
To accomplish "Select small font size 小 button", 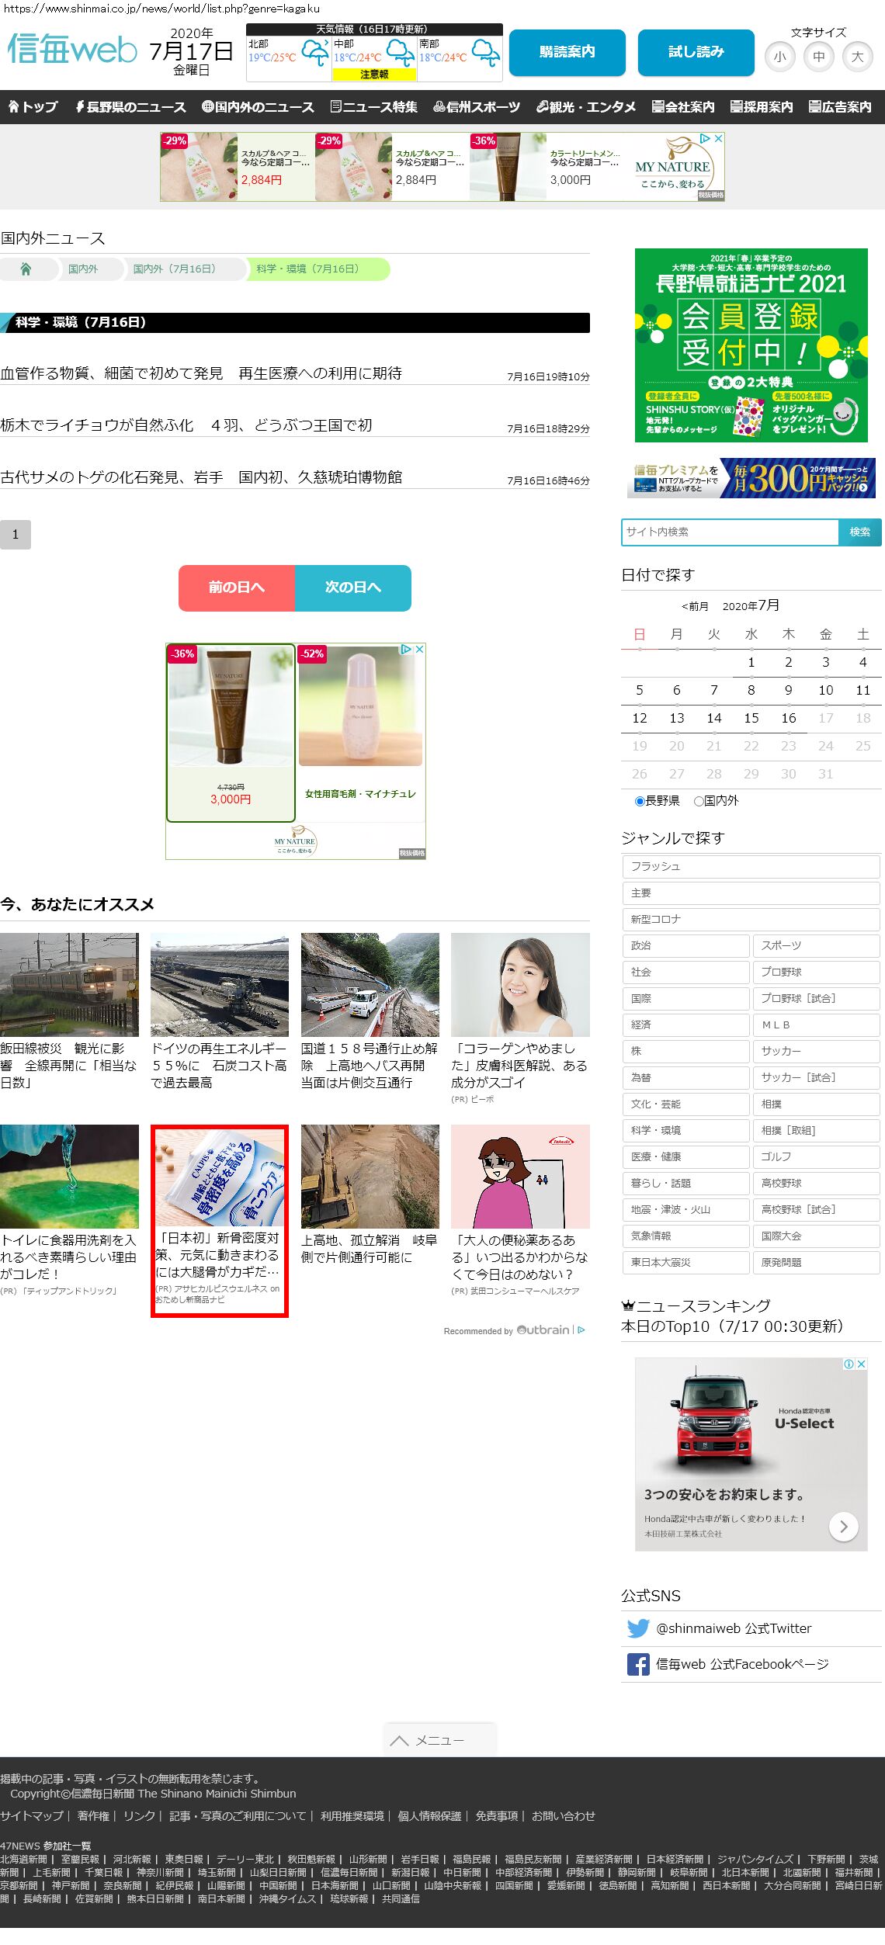I will [779, 57].
